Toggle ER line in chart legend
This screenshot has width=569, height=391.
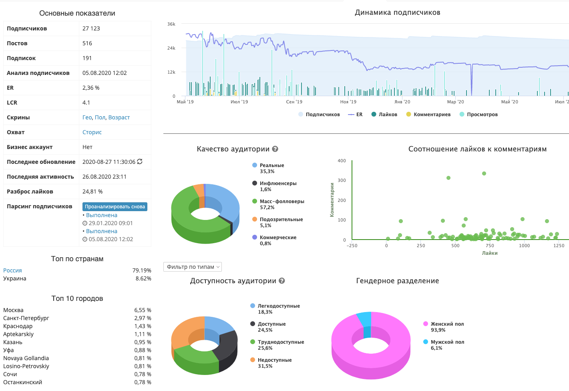point(355,115)
